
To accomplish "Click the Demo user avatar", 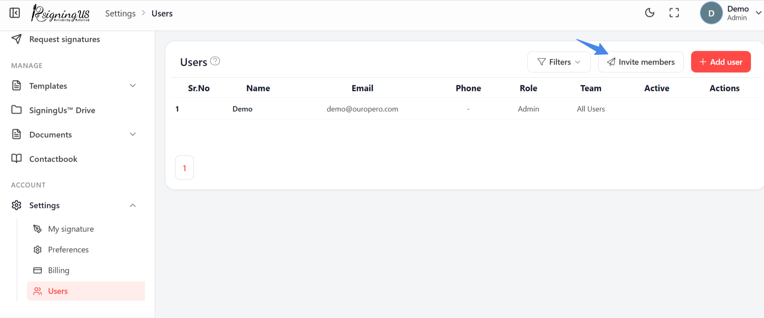I will tap(711, 13).
